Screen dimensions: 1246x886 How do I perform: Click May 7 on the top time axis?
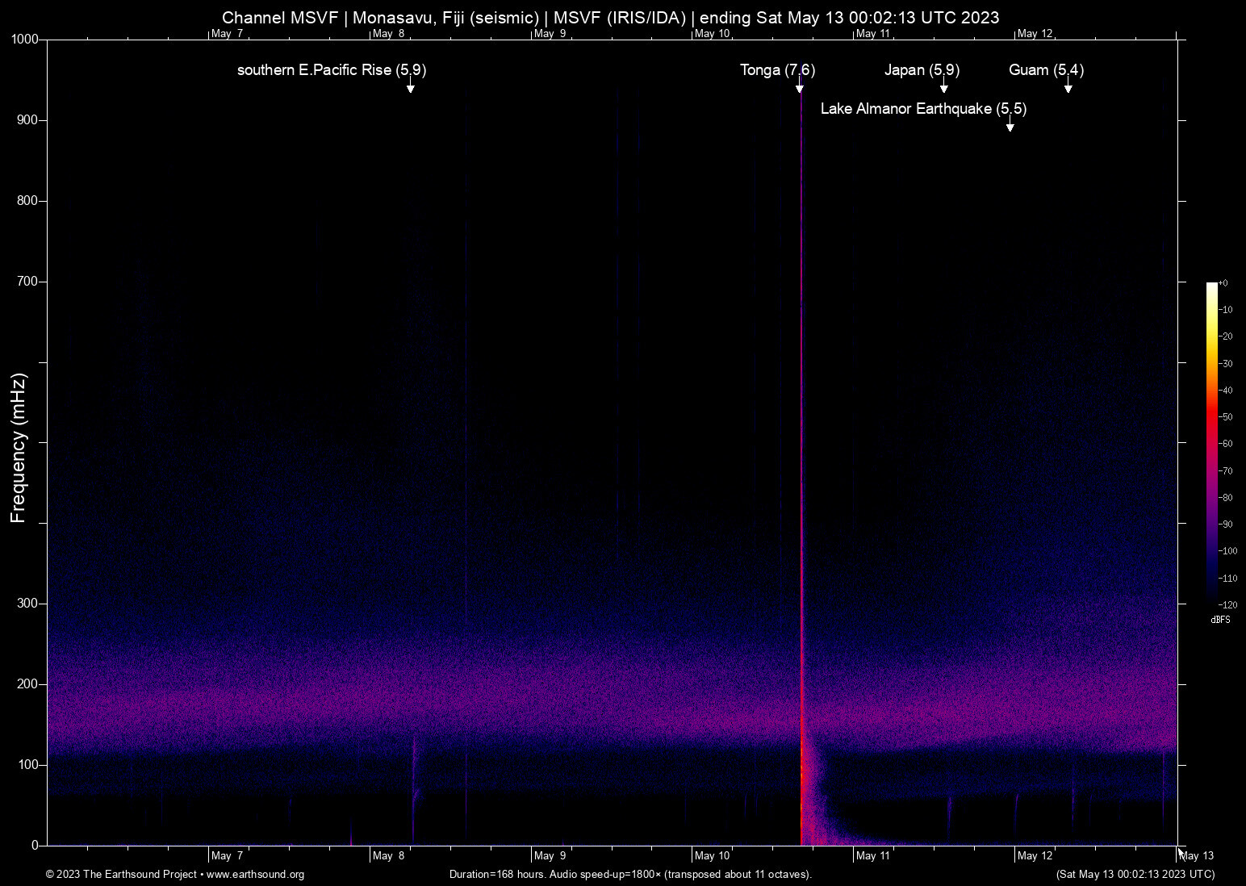(x=227, y=34)
